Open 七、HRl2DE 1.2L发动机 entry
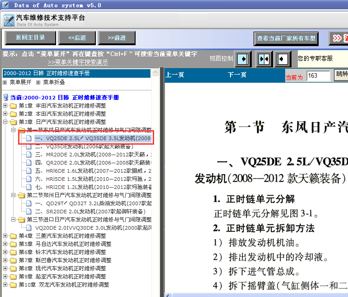Screen dimensions: 348x297 click(x=93, y=187)
